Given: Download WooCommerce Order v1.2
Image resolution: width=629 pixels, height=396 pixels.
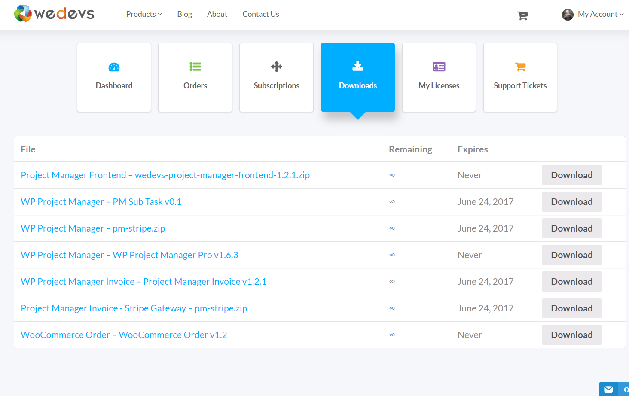Looking at the screenshot, I should [572, 335].
